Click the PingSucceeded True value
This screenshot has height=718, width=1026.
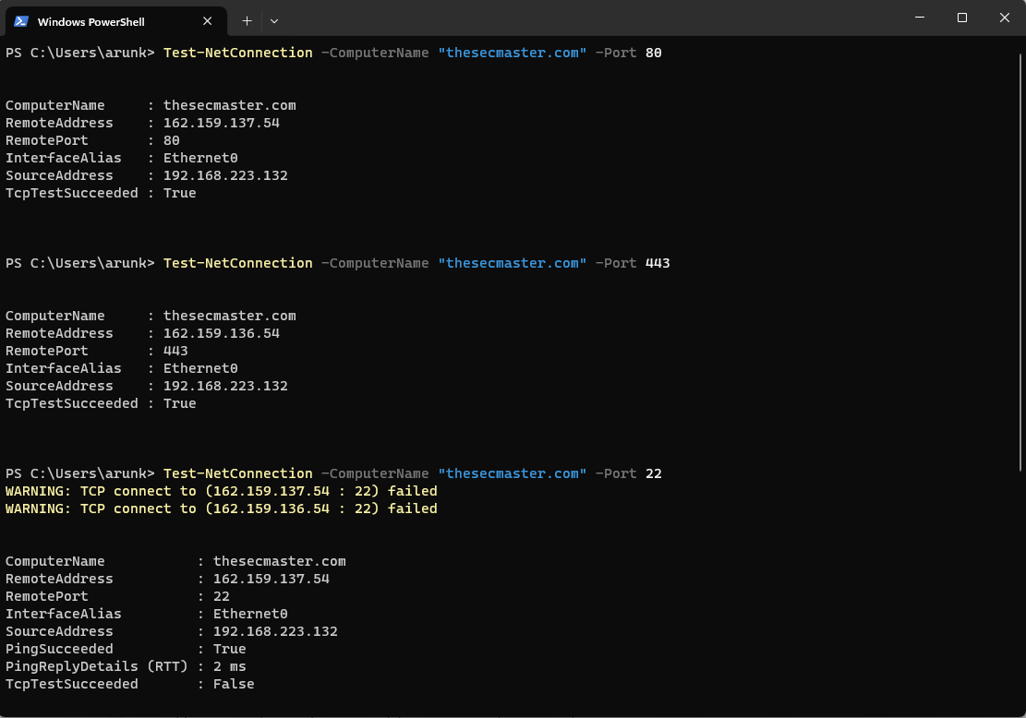coord(230,649)
